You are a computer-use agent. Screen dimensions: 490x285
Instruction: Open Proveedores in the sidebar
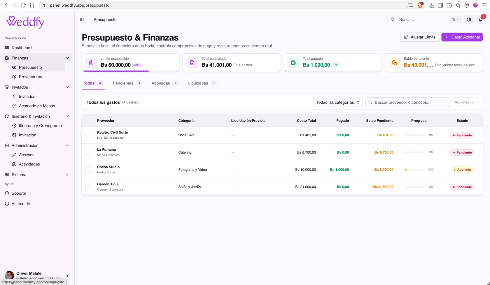coord(37,77)
